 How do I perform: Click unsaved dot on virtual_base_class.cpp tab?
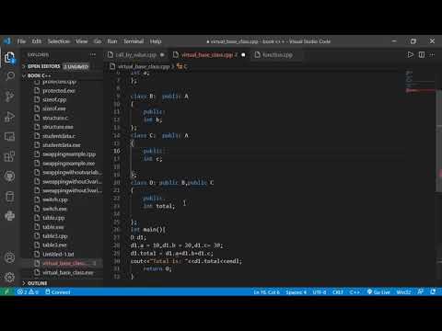tap(243, 55)
